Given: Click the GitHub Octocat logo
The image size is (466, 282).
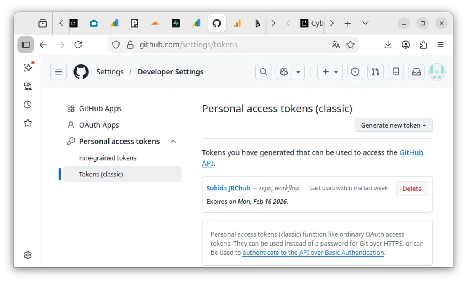Looking at the screenshot, I should (x=81, y=72).
